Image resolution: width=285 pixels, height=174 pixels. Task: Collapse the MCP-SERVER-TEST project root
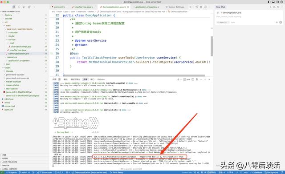11,12
